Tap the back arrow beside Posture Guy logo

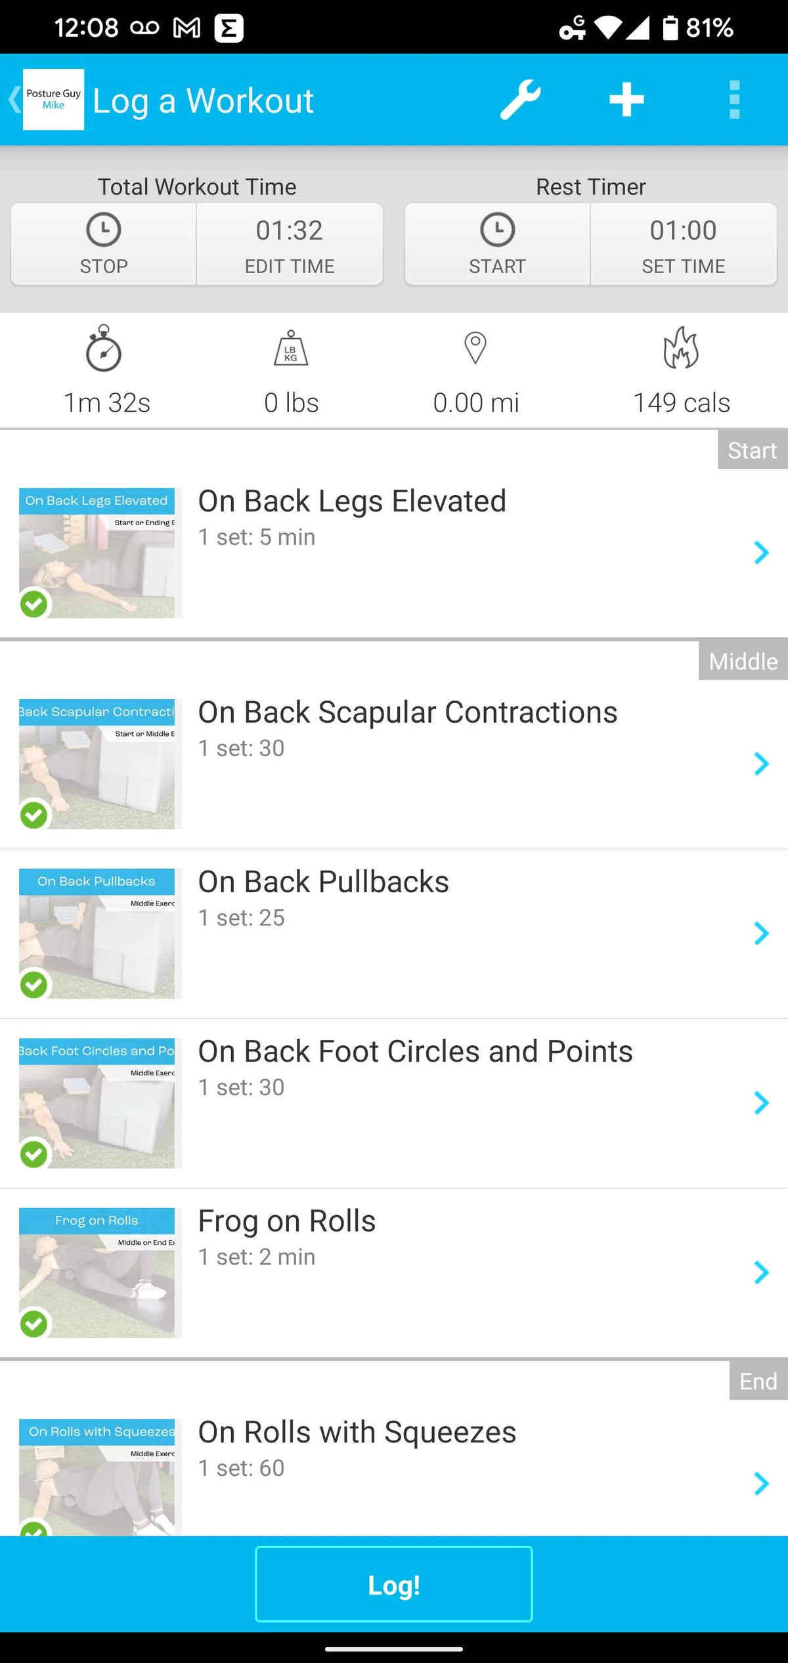(13, 100)
